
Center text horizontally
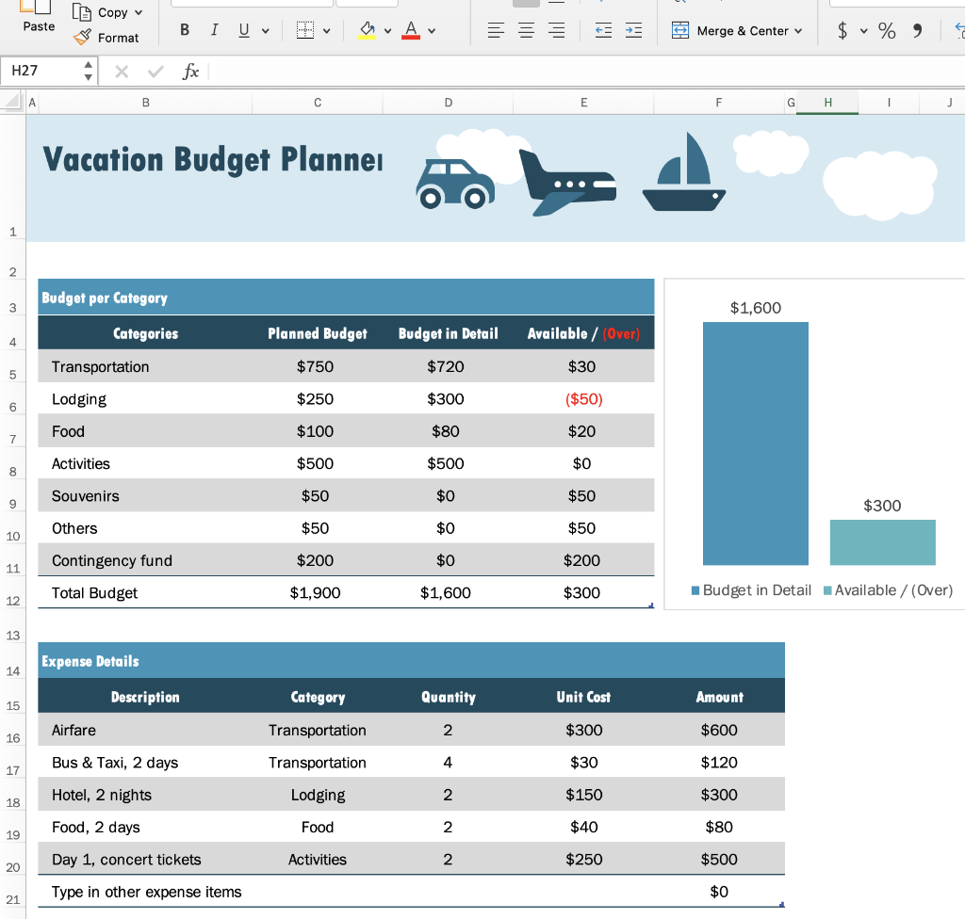point(526,29)
